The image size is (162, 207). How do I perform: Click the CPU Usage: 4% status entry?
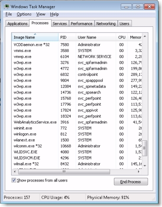(55, 197)
